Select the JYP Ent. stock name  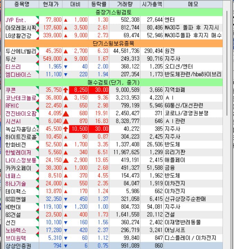[16, 20]
